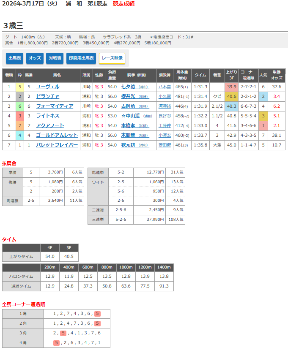Open horse ユーヴェル profile link
Screen dimensions: 288x350
[x=47, y=87]
